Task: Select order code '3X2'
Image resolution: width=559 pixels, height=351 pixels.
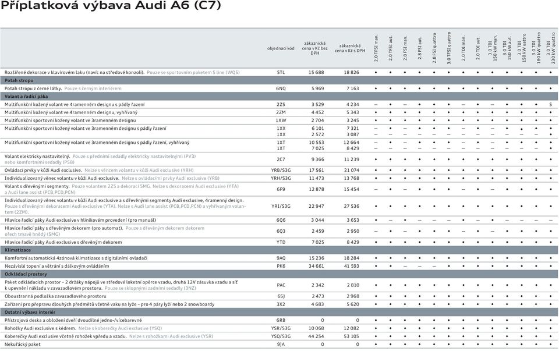Action: (x=281, y=304)
